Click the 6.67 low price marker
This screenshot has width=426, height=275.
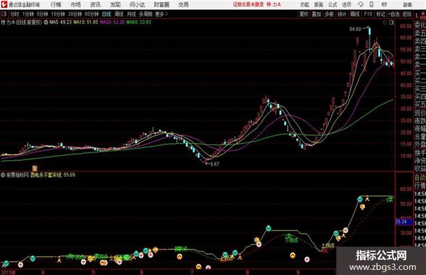215,164
